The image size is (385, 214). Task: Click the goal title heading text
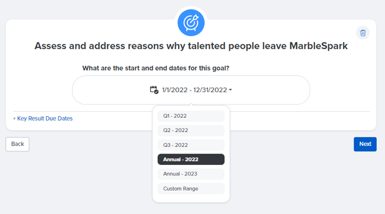[191, 46]
